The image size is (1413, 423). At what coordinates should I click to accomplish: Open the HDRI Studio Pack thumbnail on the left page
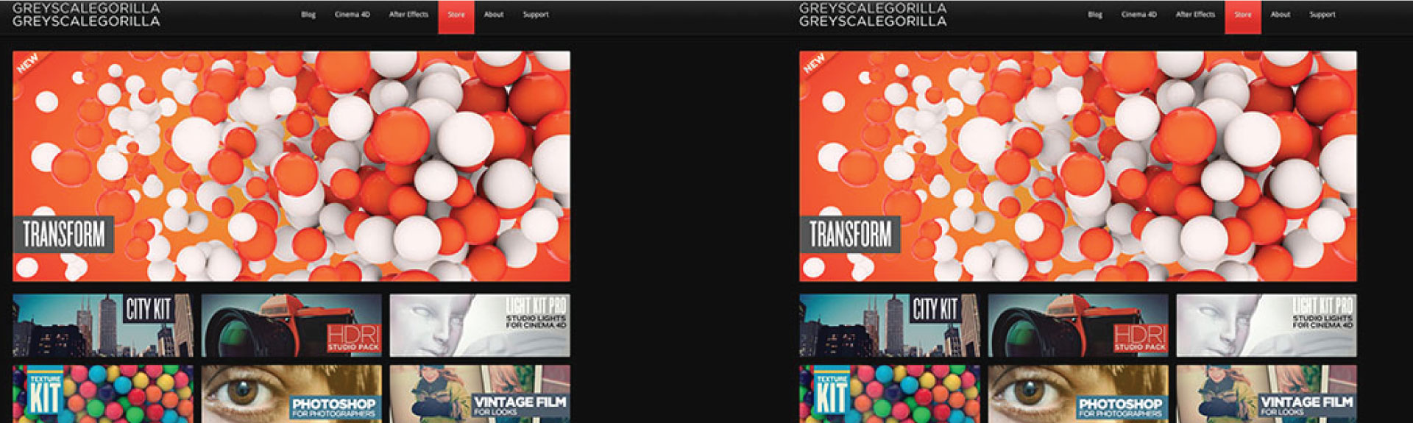(291, 325)
